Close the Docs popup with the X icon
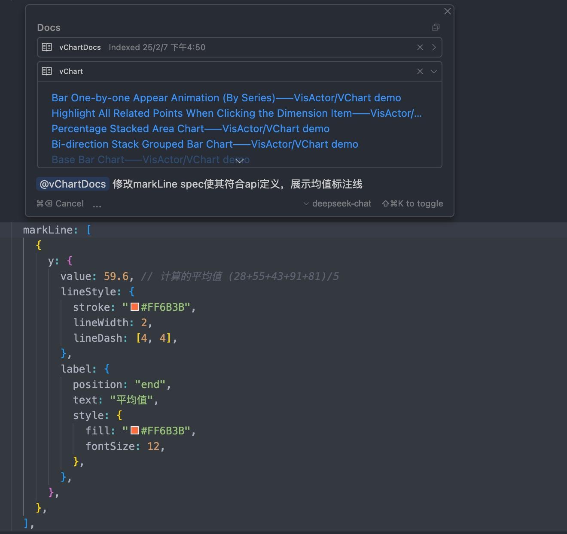The height and width of the screenshot is (534, 567). pos(448,11)
